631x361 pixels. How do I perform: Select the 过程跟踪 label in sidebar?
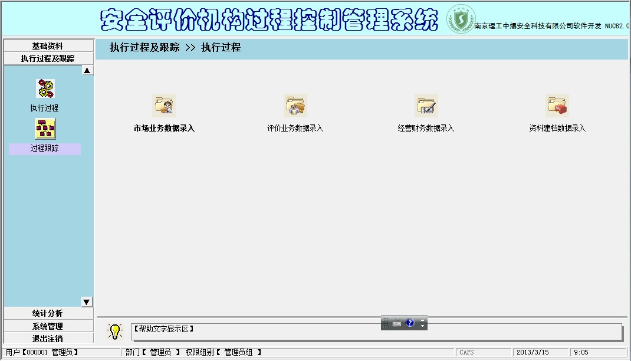pos(45,149)
